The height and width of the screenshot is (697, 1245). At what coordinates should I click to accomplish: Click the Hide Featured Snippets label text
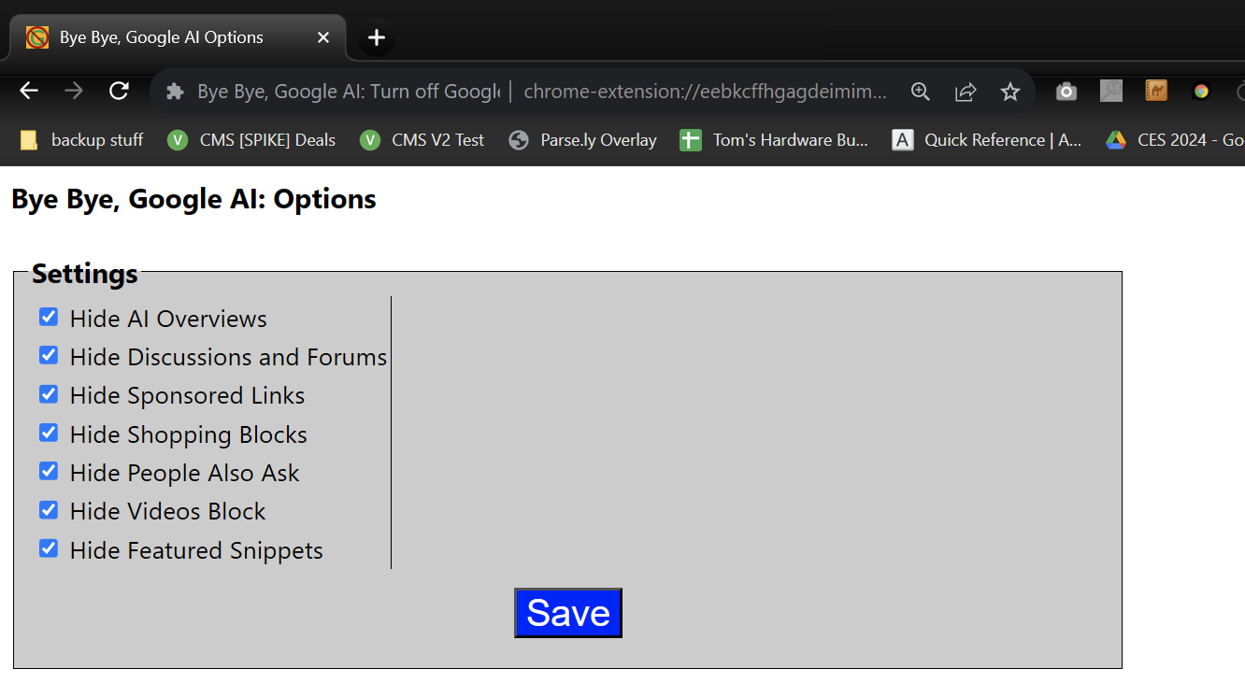[196, 550]
